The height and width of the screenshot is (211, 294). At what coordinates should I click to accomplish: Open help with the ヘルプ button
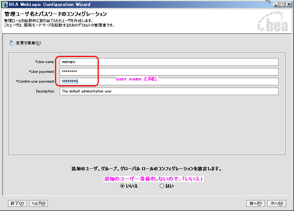(38, 203)
